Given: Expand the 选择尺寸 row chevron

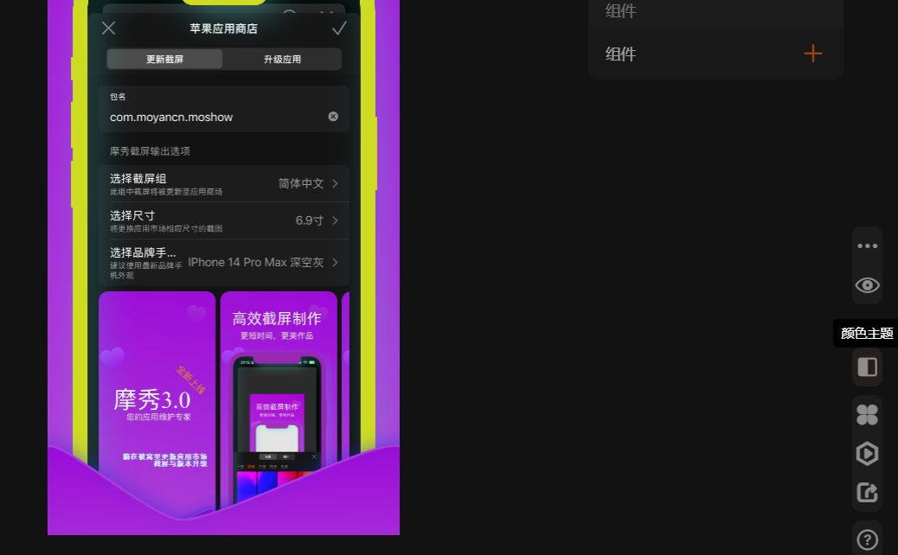Looking at the screenshot, I should [335, 220].
